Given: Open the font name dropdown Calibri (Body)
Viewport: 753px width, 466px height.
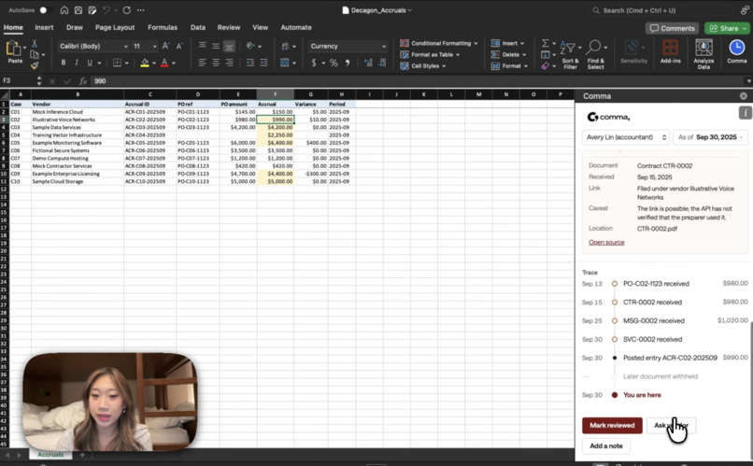Looking at the screenshot, I should [93, 46].
